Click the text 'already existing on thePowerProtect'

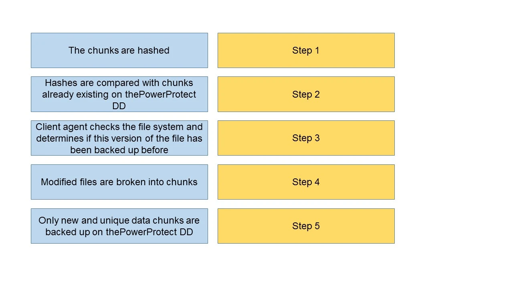coord(119,94)
